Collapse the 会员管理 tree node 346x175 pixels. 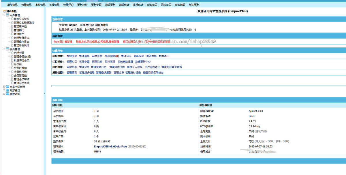pyautogui.click(x=4, y=49)
